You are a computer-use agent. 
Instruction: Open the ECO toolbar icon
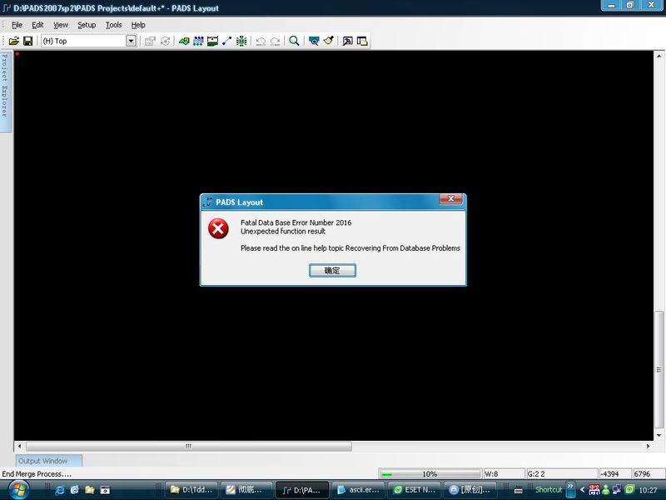[226, 41]
